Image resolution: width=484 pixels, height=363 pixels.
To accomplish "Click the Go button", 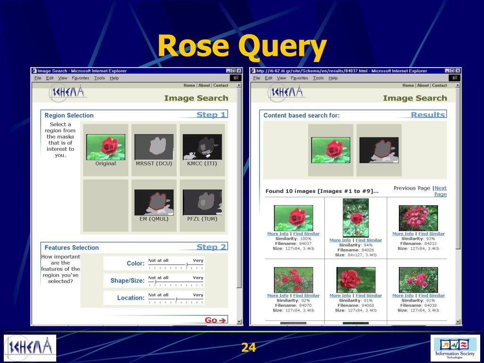I will [x=216, y=320].
